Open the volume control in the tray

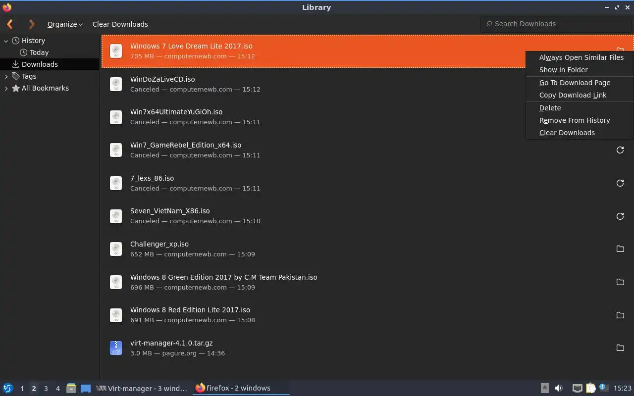559,388
